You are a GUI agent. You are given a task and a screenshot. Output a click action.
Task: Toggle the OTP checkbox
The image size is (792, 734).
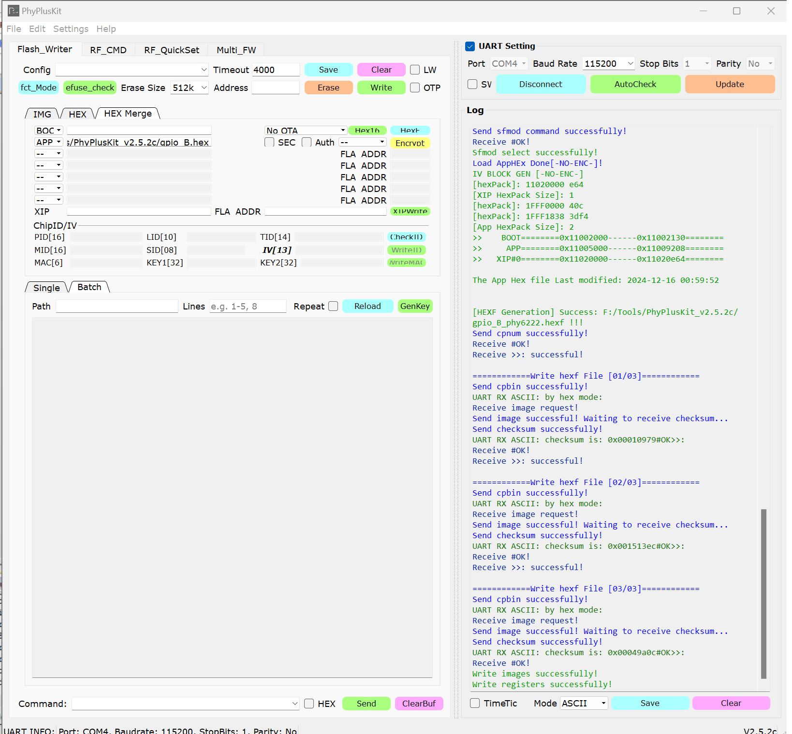pyautogui.click(x=415, y=88)
